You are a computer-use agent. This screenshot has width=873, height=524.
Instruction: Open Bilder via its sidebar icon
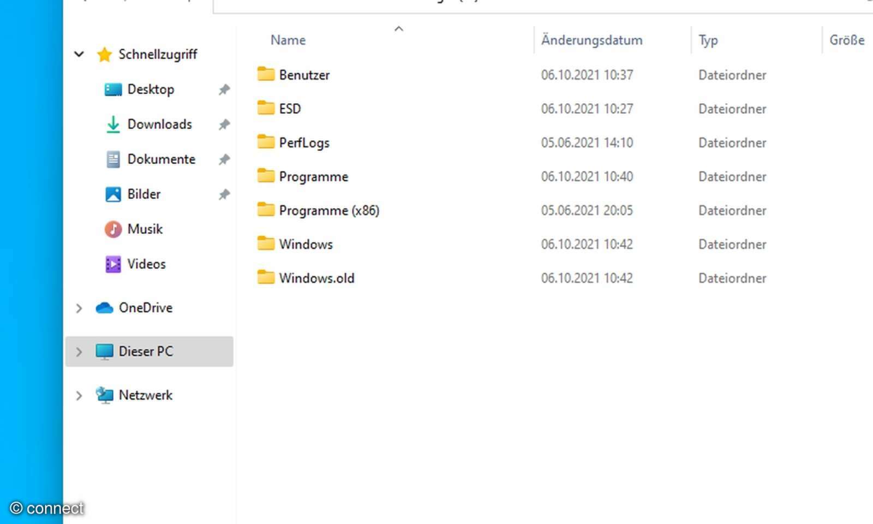112,194
